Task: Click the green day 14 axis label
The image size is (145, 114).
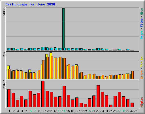Action: click(x=64, y=111)
